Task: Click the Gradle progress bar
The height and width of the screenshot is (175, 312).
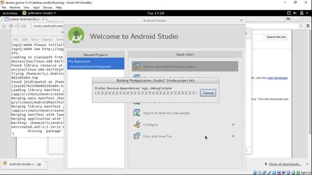Action: click(x=146, y=93)
